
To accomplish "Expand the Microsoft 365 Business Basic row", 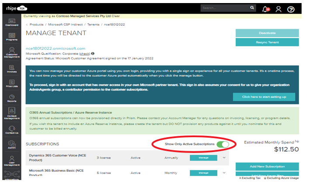I will (x=224, y=173).
